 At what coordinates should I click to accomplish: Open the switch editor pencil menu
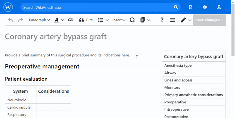click(186, 20)
